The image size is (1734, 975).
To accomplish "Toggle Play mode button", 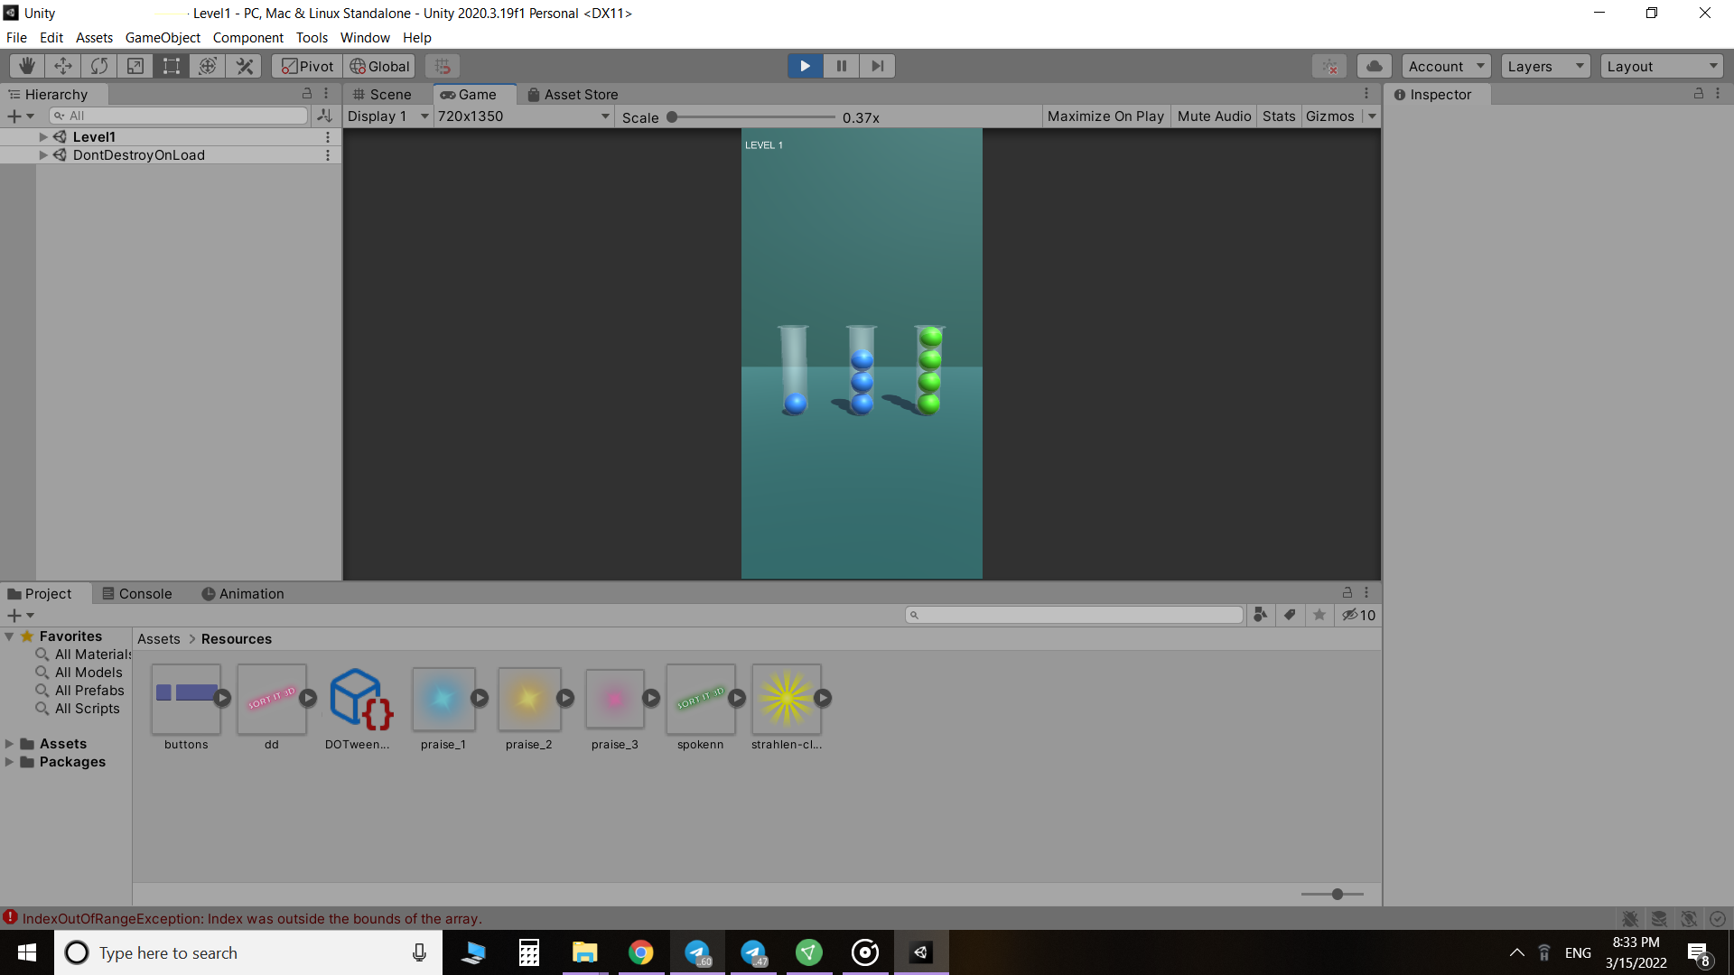I will click(x=805, y=66).
